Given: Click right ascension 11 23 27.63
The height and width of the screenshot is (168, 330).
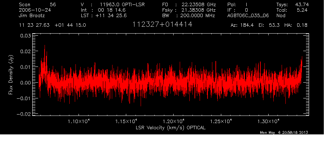Looking at the screenshot, I should point(34,25).
